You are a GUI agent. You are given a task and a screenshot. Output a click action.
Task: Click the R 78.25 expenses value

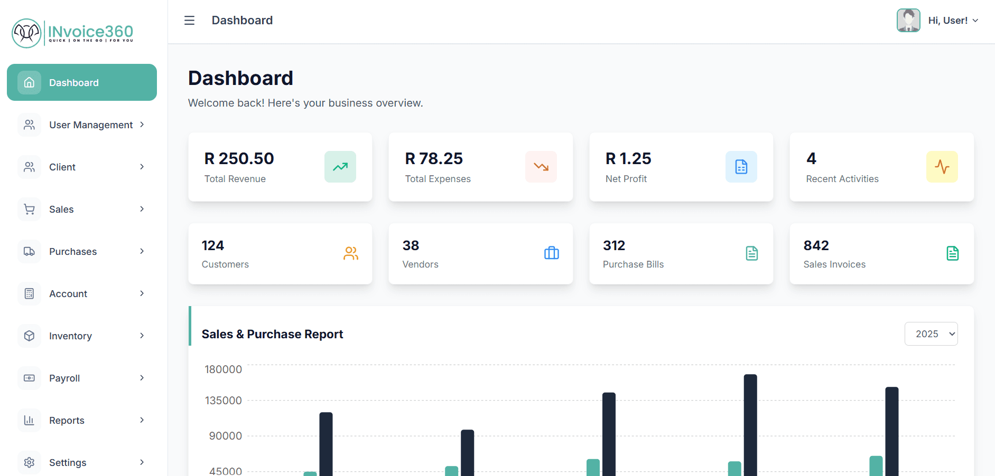pyautogui.click(x=434, y=158)
